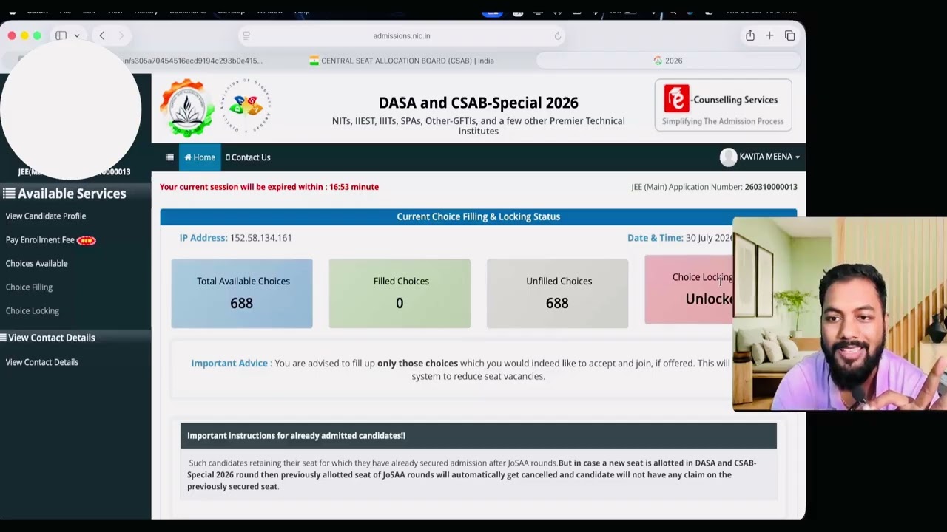
Task: Go back with the Safari back arrow
Action: 102,35
